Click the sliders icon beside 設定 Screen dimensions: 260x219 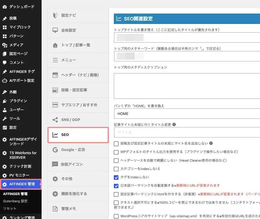(5, 128)
